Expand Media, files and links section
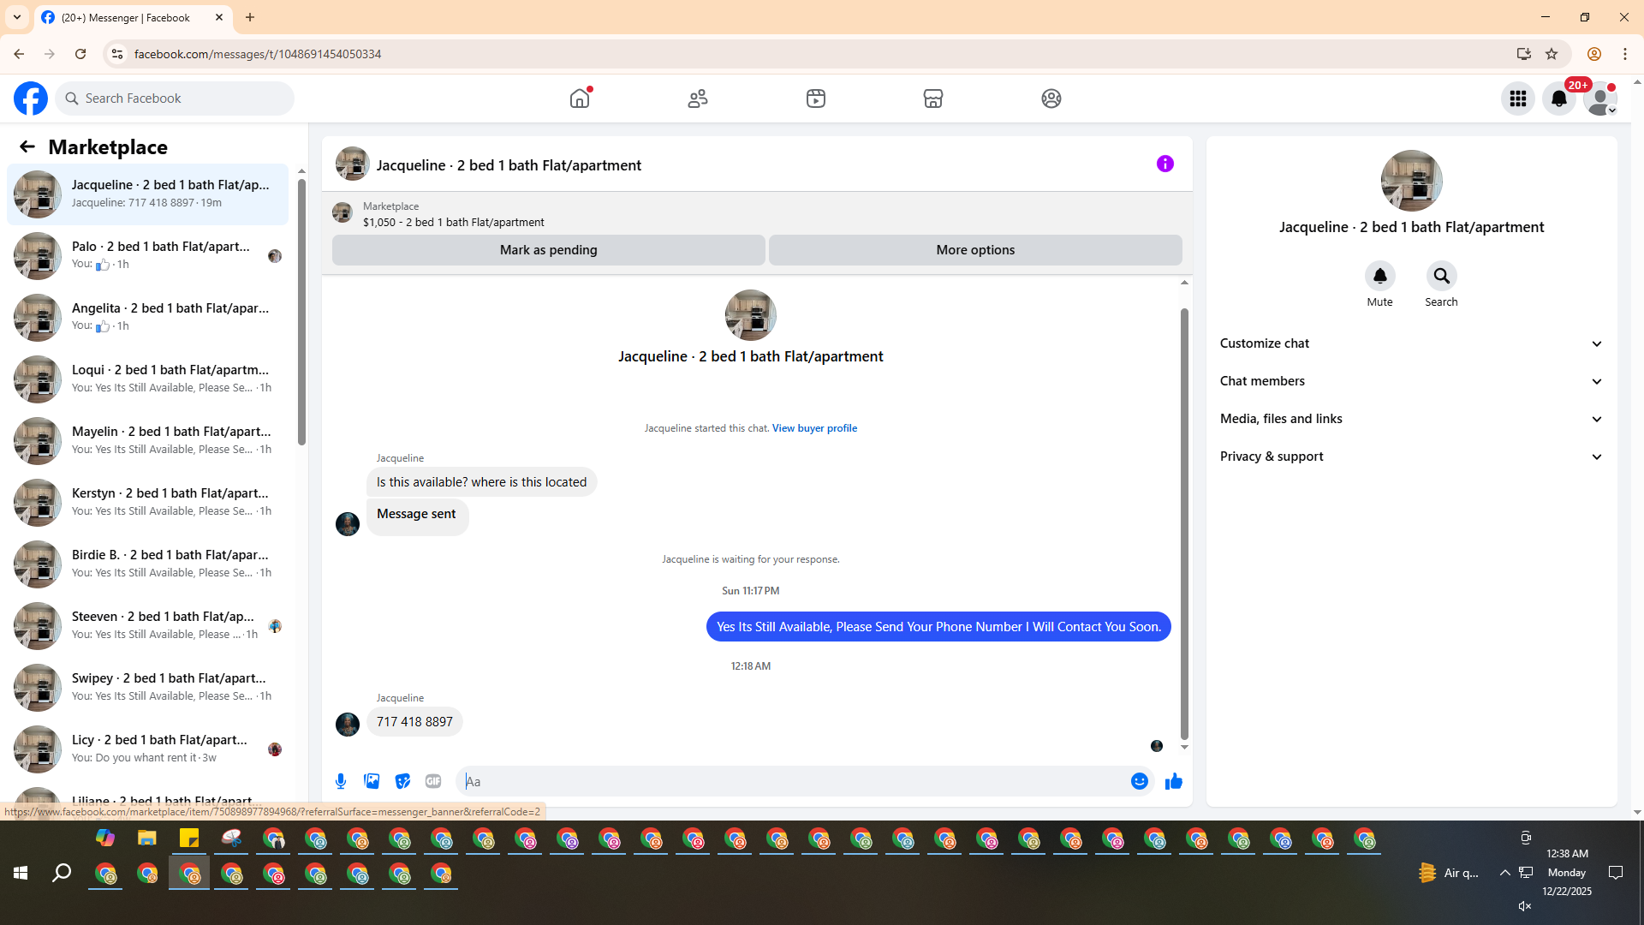Viewport: 1644px width, 925px height. click(x=1411, y=419)
